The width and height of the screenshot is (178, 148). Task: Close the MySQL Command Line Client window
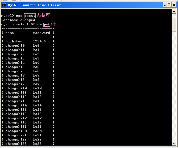pyautogui.click(x=173, y=5)
